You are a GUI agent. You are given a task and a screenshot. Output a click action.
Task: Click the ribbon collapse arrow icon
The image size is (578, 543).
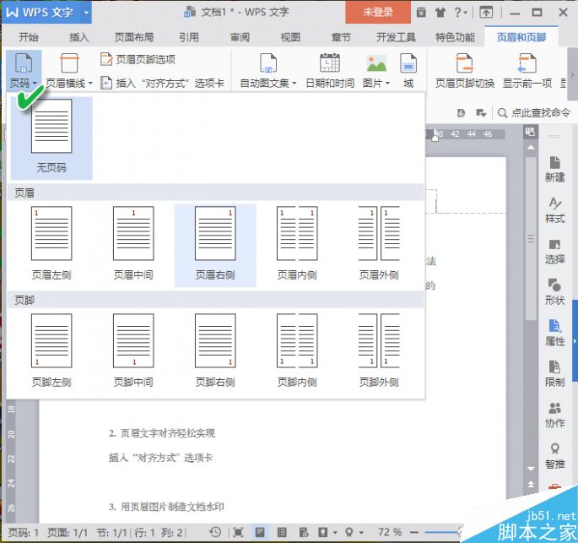486,13
